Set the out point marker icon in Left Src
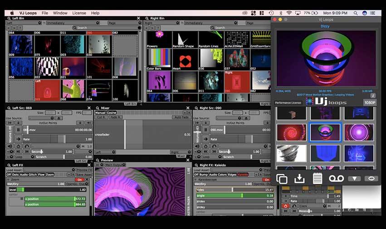The image size is (386, 229). (x=88, y=123)
